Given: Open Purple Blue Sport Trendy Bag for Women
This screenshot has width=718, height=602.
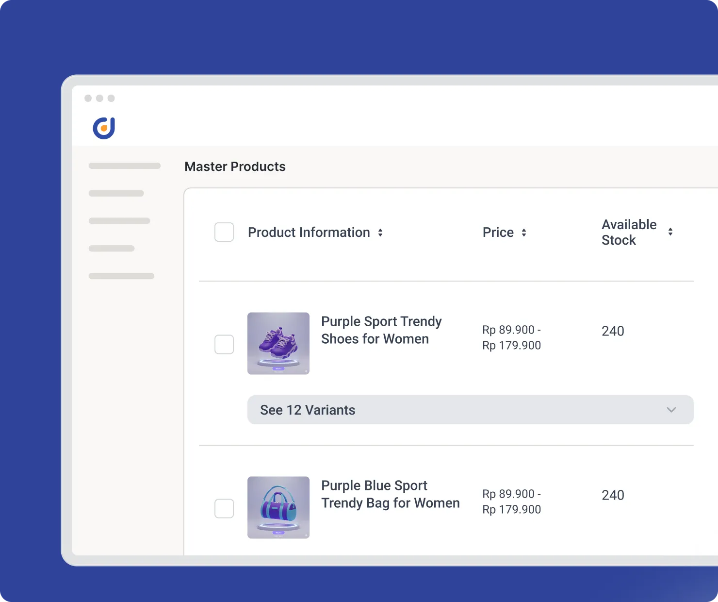Looking at the screenshot, I should [390, 494].
